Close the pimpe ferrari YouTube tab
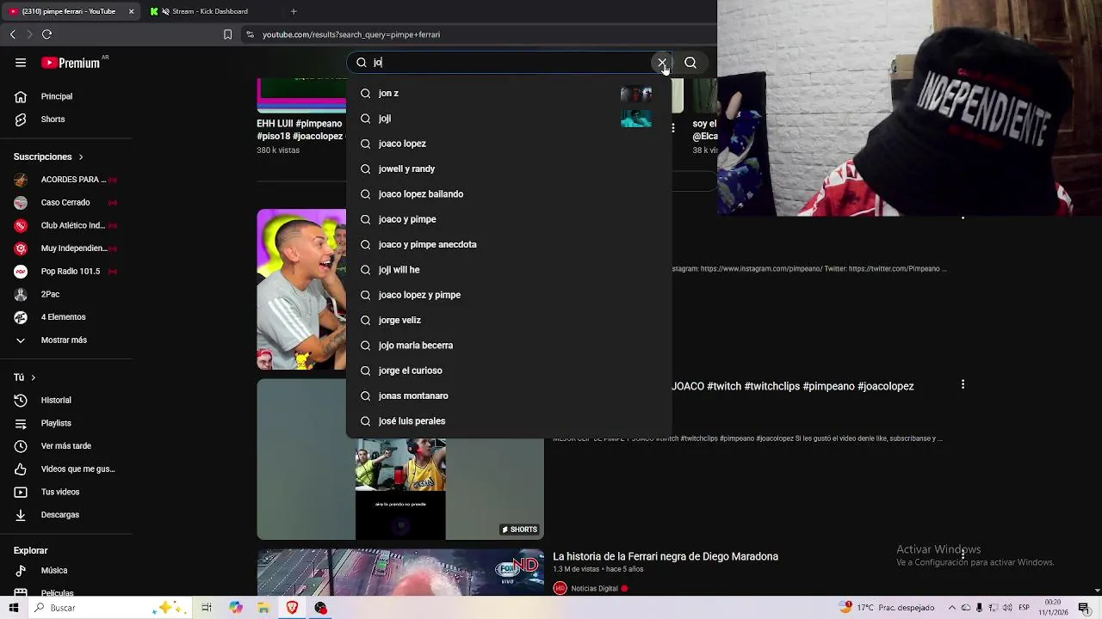1102x619 pixels. pos(131,11)
